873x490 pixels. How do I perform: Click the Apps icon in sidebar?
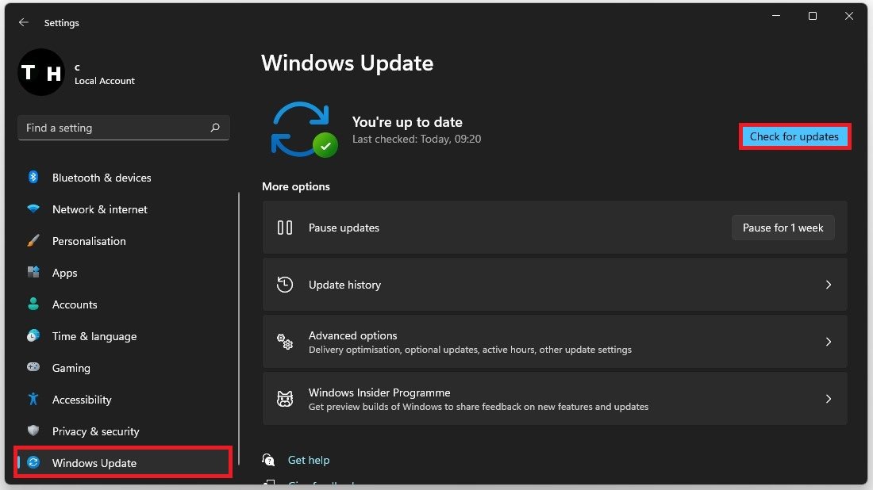click(x=33, y=273)
